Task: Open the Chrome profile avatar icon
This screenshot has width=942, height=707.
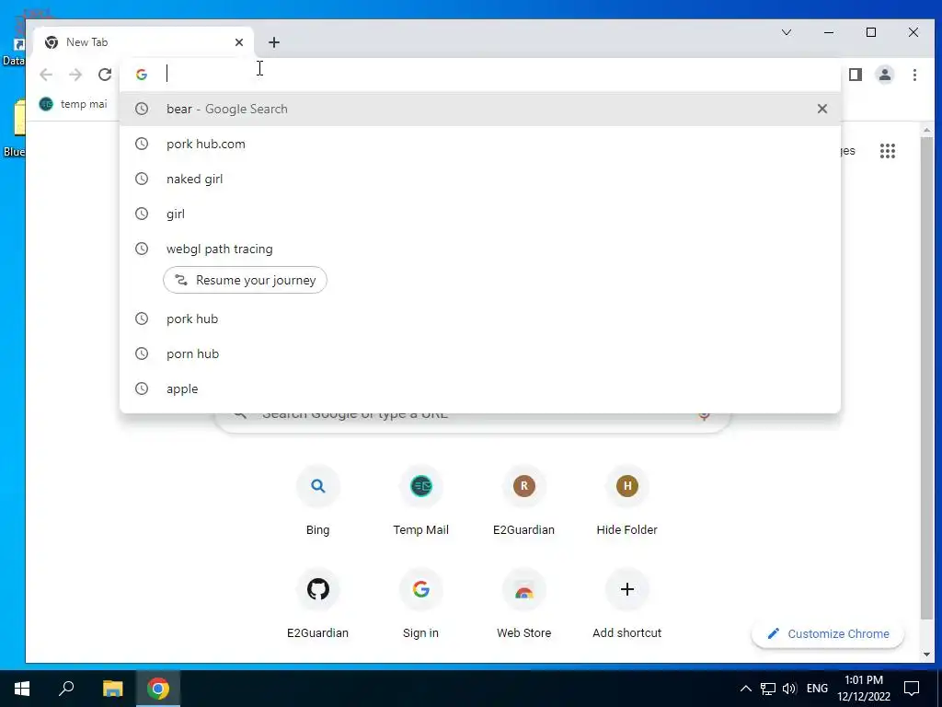Action: [x=885, y=75]
